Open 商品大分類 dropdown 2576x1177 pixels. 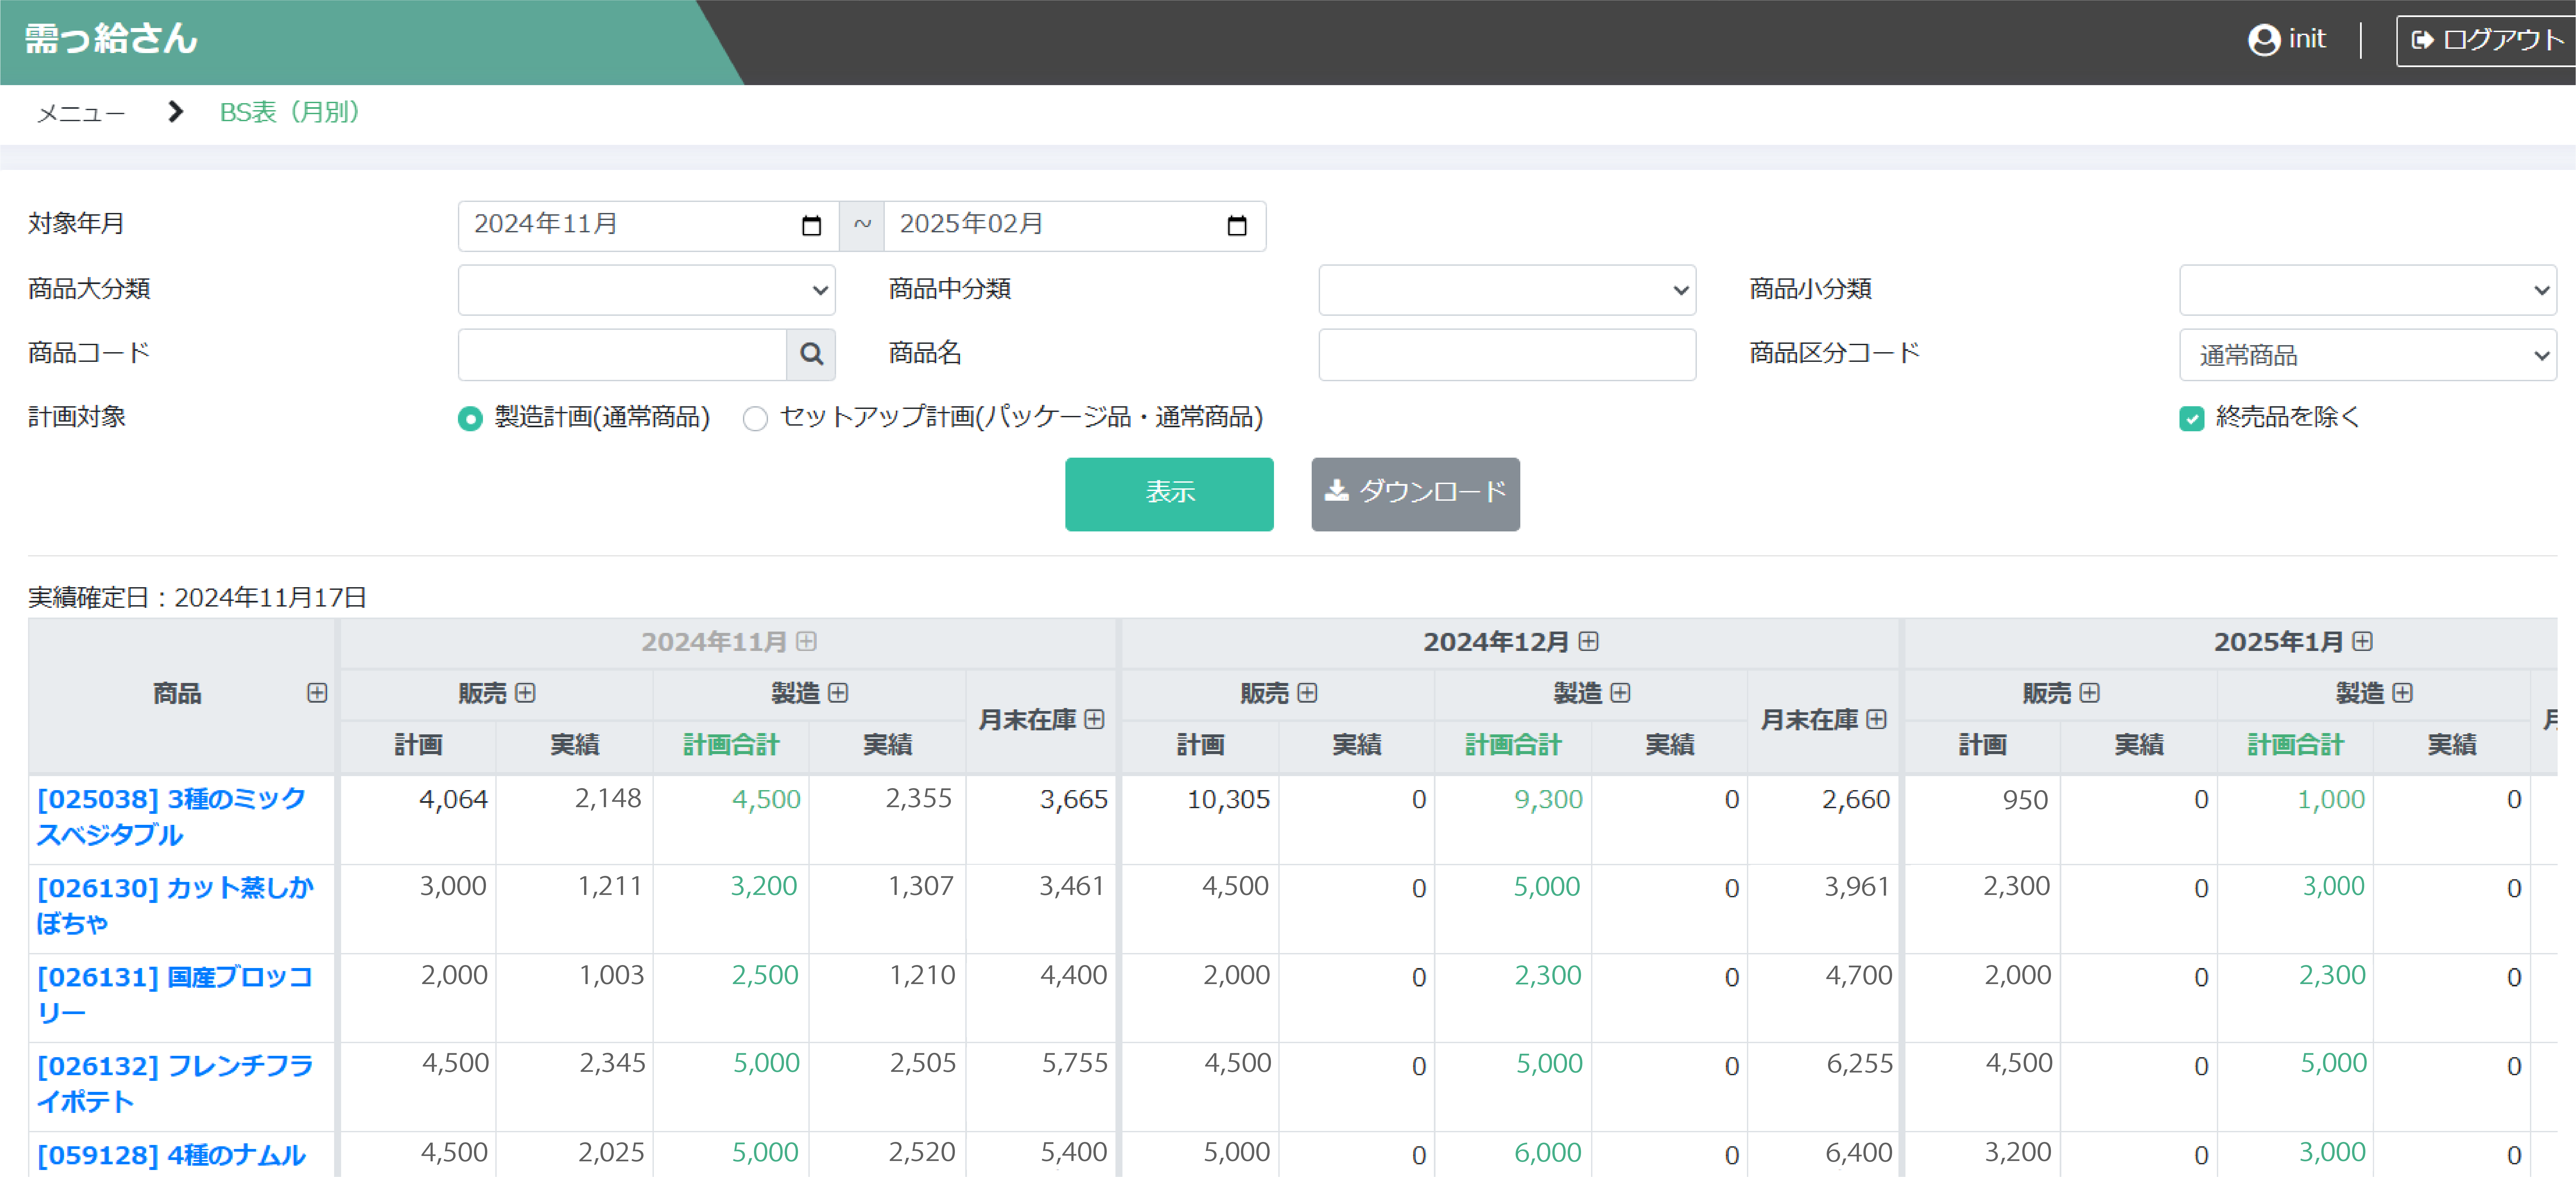point(647,290)
